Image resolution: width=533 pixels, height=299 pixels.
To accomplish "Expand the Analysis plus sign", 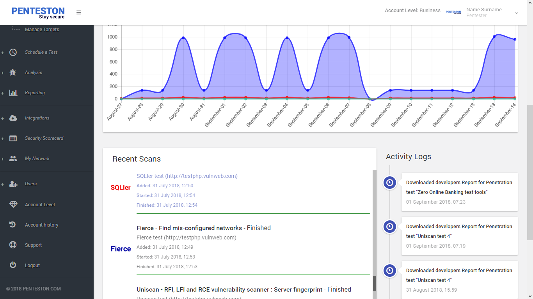I will [2, 73].
